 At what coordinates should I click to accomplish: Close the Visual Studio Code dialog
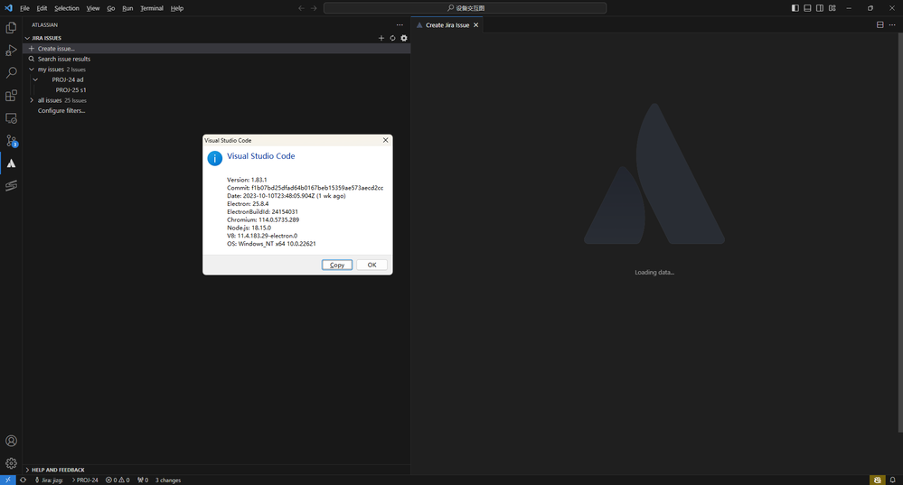tap(385, 140)
